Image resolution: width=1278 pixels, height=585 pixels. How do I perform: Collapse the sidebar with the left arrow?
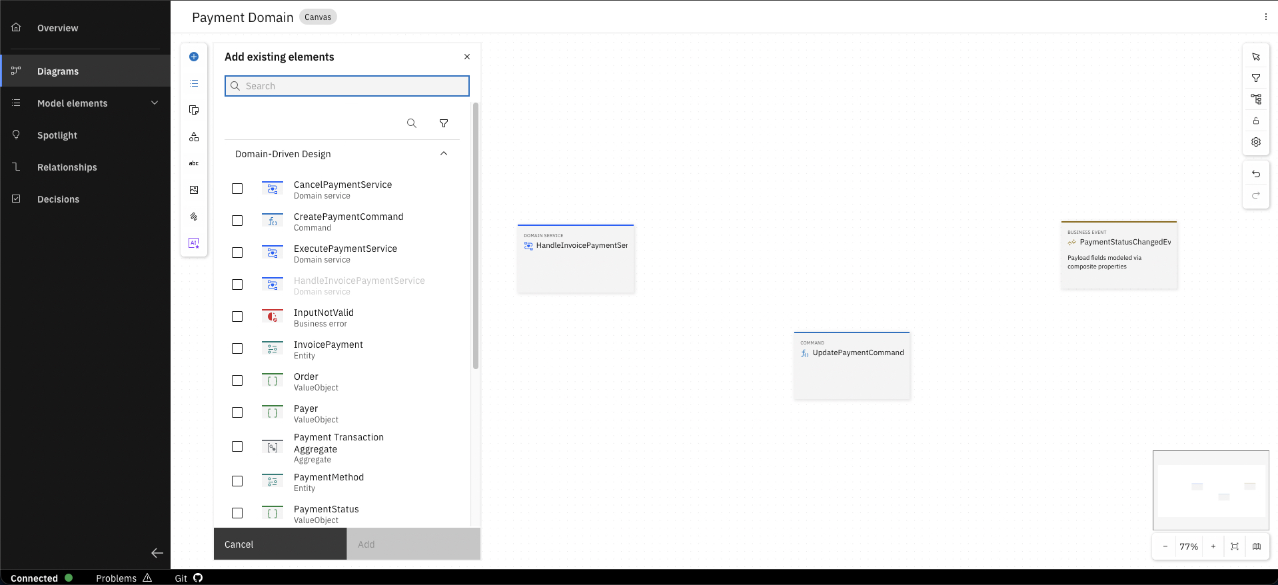pos(157,553)
